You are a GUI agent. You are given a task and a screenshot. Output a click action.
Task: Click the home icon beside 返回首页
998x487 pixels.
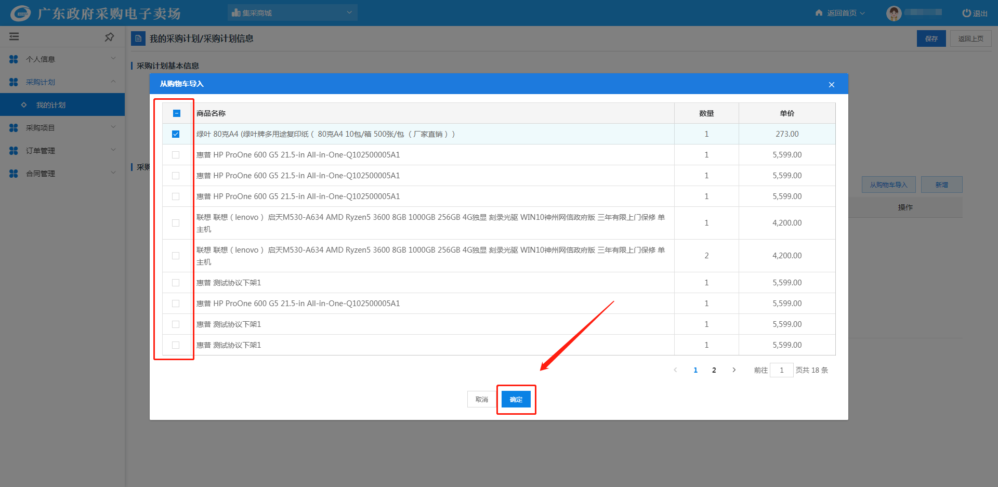(819, 13)
